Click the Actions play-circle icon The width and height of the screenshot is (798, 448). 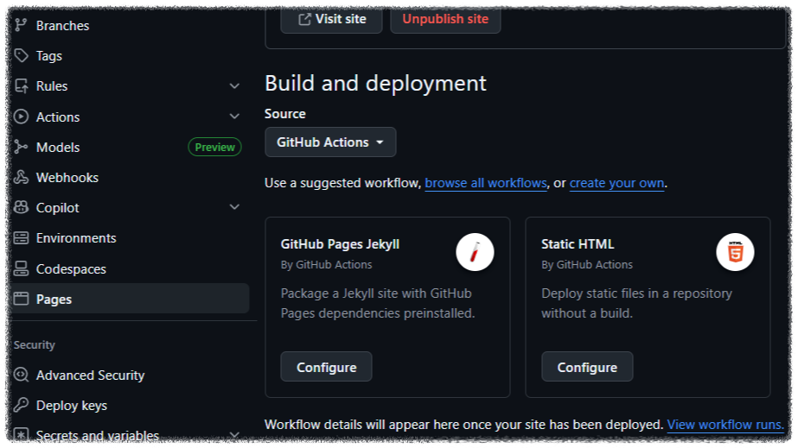click(21, 117)
